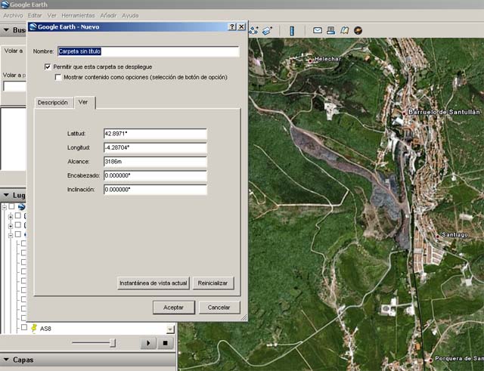The image size is (484, 371).
Task: Collapse the Buscar panel triangle
Action: (7, 30)
